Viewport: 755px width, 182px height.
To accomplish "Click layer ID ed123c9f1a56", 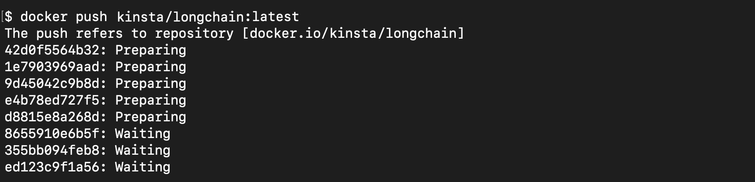I will 52,167.
